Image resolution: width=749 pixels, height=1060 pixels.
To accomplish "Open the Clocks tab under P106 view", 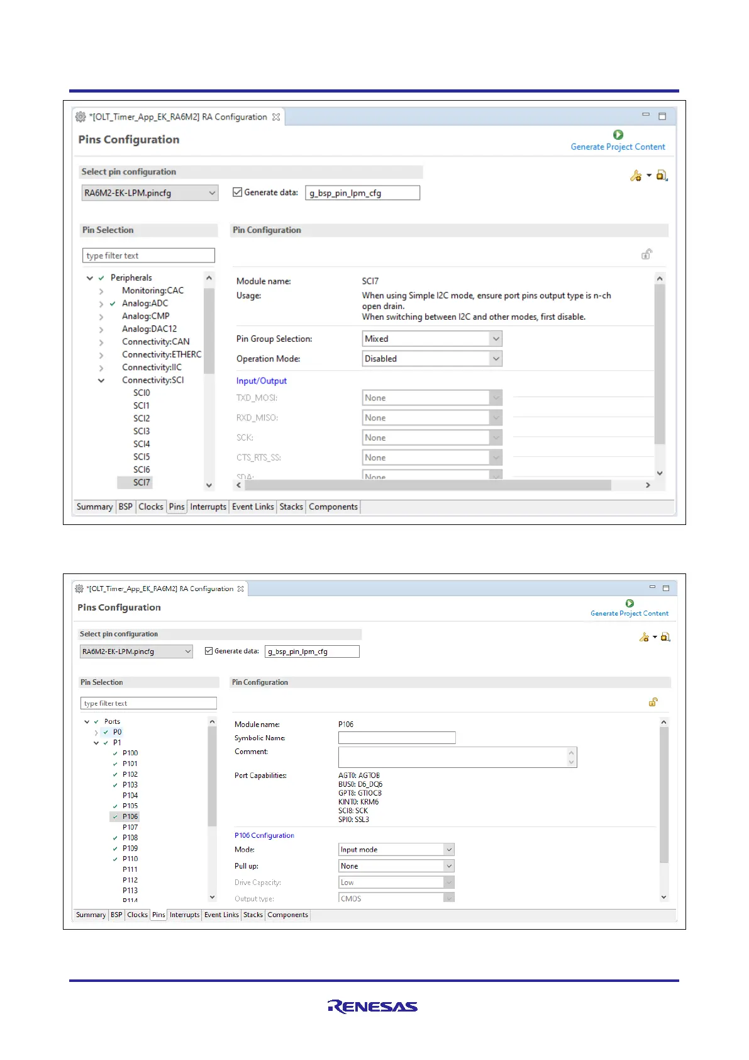I will [137, 915].
